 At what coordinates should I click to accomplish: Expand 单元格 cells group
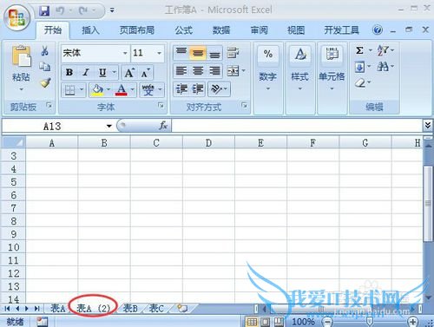(x=332, y=78)
